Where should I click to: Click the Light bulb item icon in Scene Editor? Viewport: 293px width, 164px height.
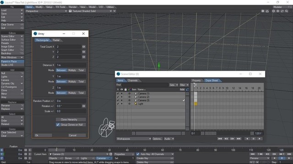(136, 104)
